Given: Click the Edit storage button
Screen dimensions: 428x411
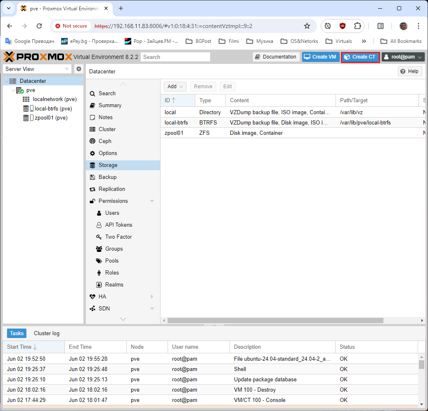Looking at the screenshot, I should 227,87.
